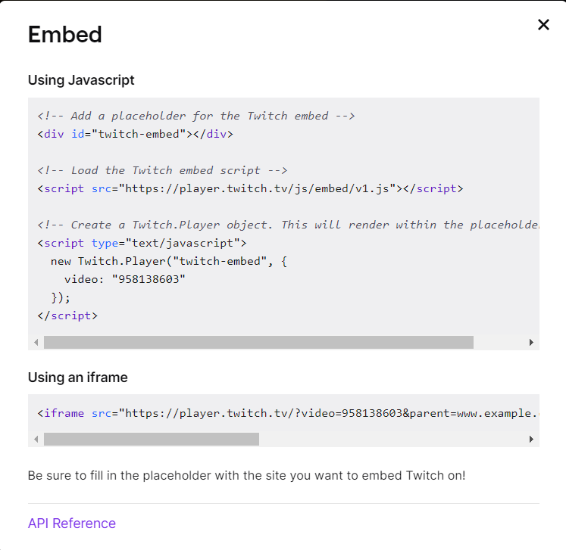Click the "Embed" dialog title
The height and width of the screenshot is (550, 566).
(x=65, y=34)
